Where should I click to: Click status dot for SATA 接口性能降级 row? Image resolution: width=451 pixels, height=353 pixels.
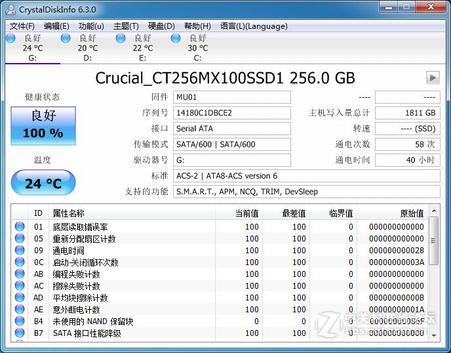point(20,333)
